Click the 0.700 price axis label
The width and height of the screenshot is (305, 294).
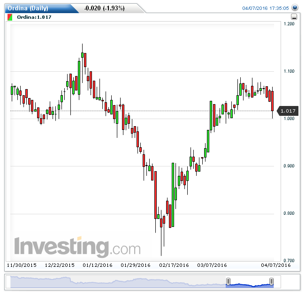pos(289,260)
